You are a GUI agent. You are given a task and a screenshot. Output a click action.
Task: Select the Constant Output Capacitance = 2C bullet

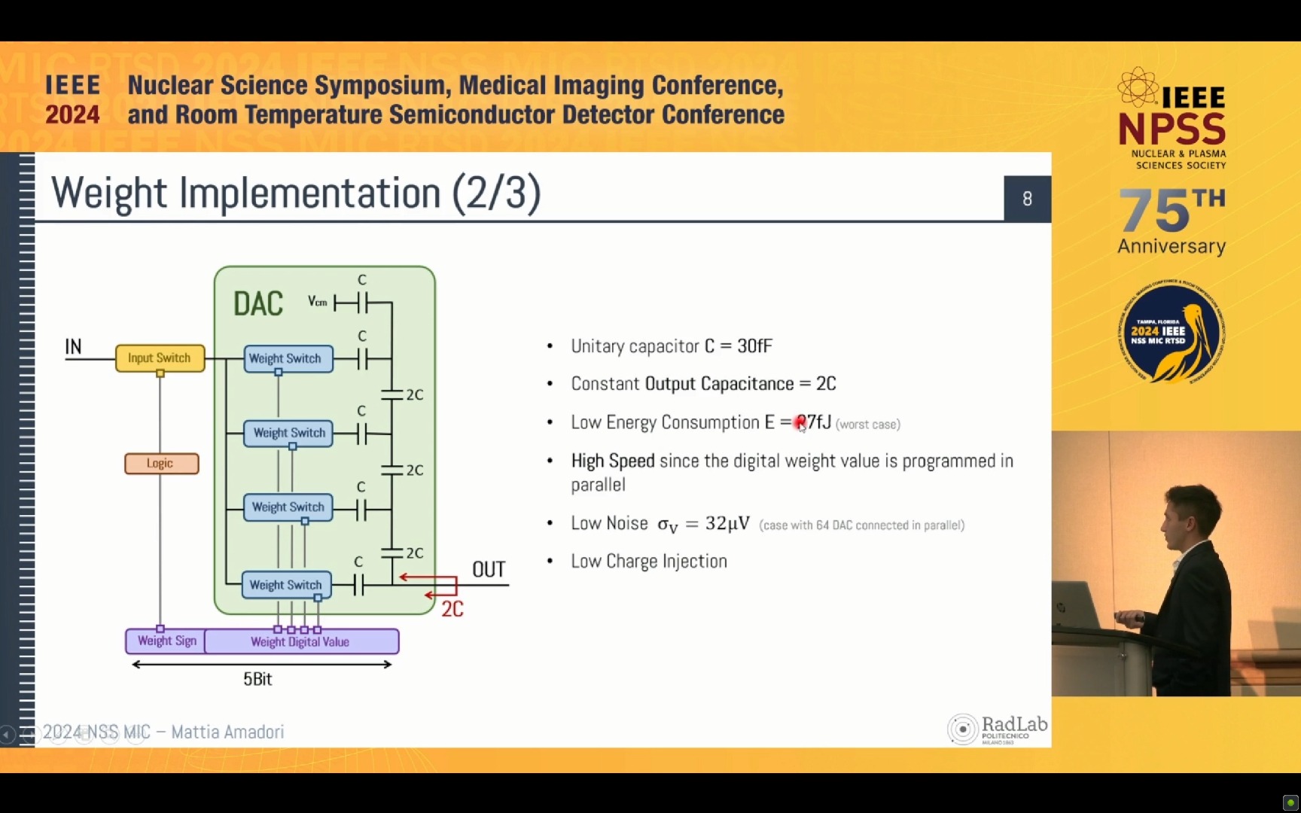click(x=703, y=384)
